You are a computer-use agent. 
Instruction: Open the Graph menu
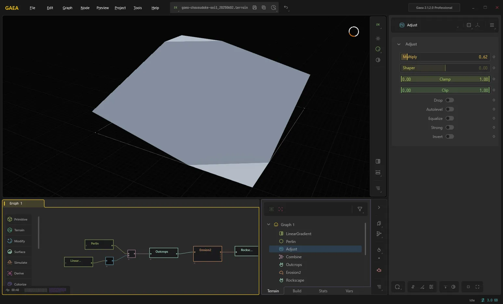click(x=68, y=8)
